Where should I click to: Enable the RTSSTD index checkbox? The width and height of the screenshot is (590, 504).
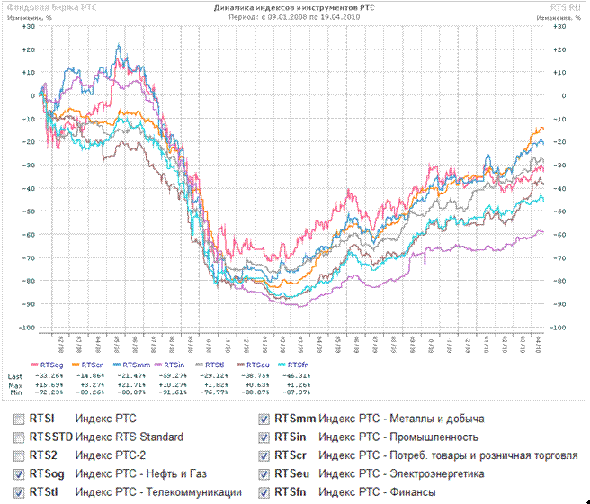tap(18, 437)
